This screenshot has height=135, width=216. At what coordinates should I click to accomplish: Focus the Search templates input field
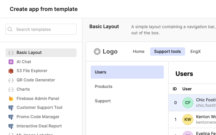(41, 29)
